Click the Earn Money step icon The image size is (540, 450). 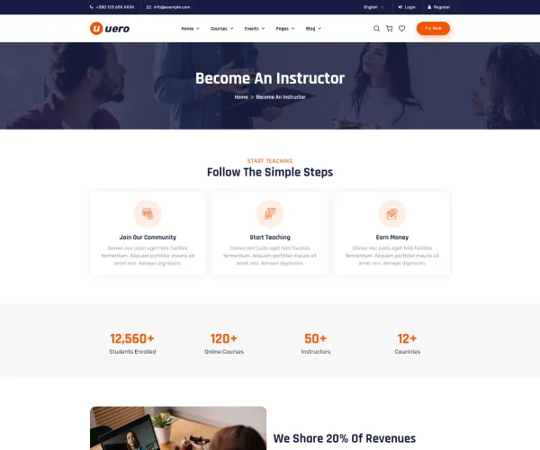tap(391, 214)
